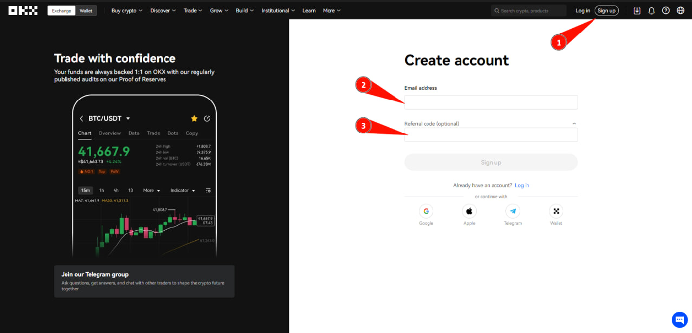Collapse the referral code section
This screenshot has height=333, width=692.
pos(573,123)
